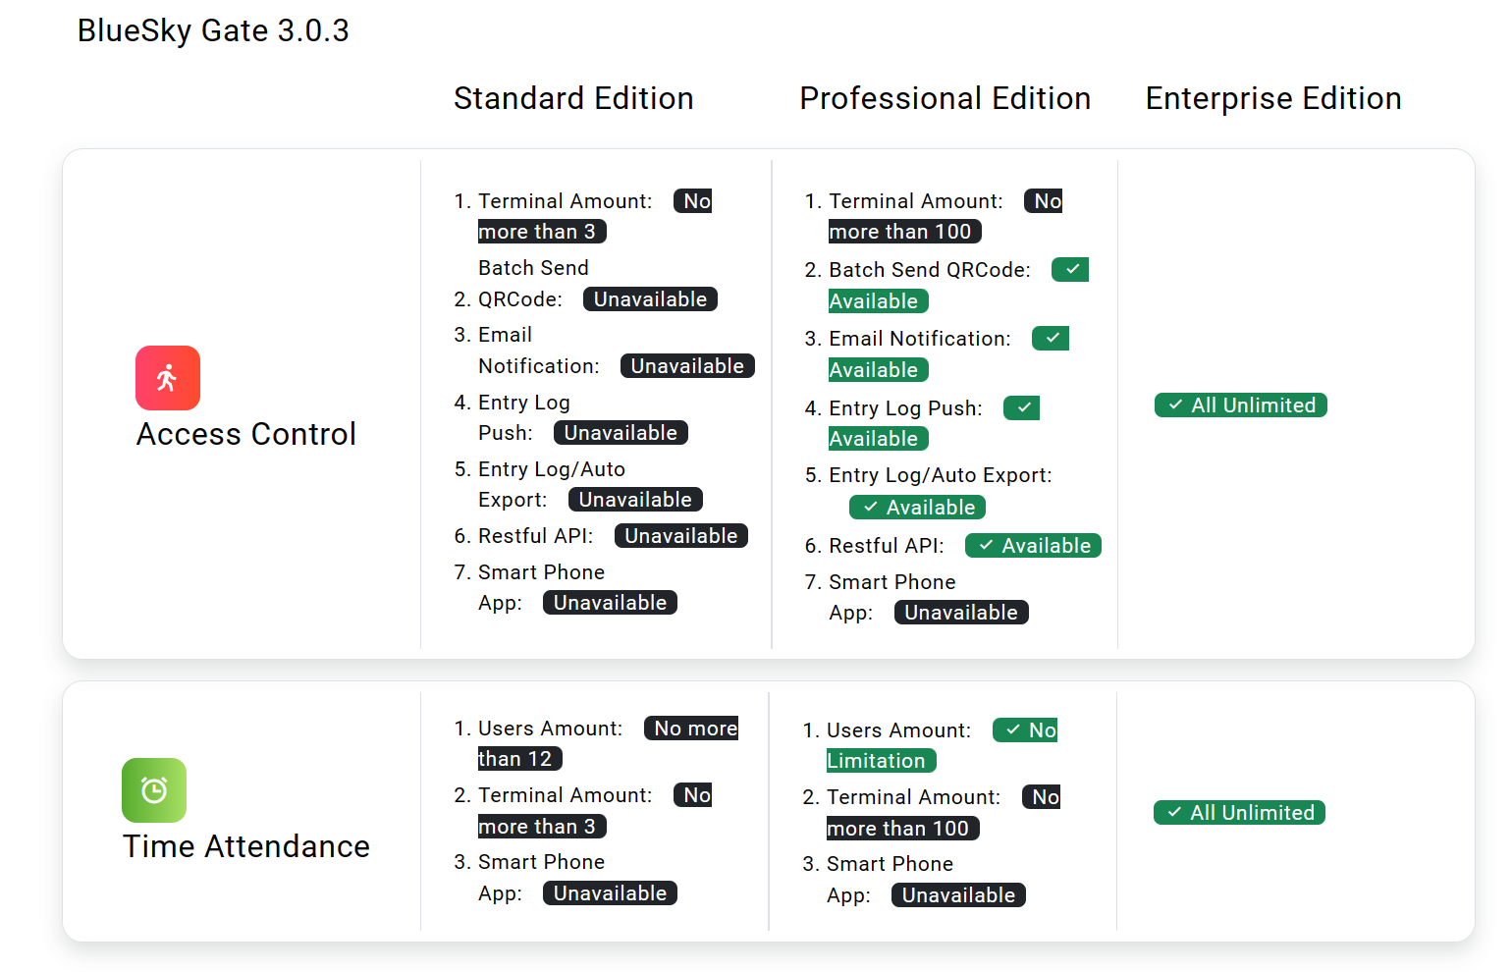Click Time Attendance's "All Unlimited" Enterprise badge

(x=1240, y=813)
